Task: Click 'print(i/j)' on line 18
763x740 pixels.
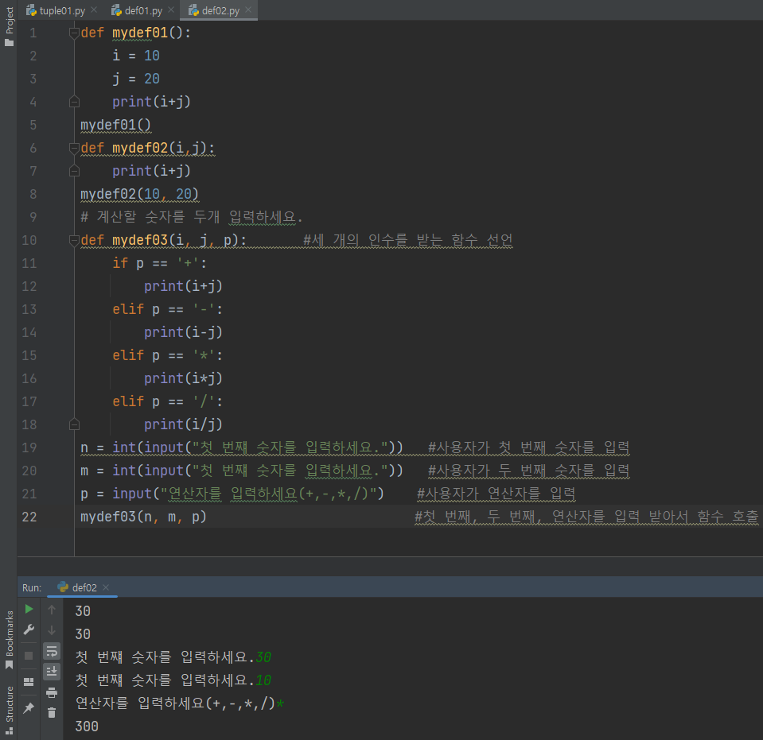Action: coord(184,424)
